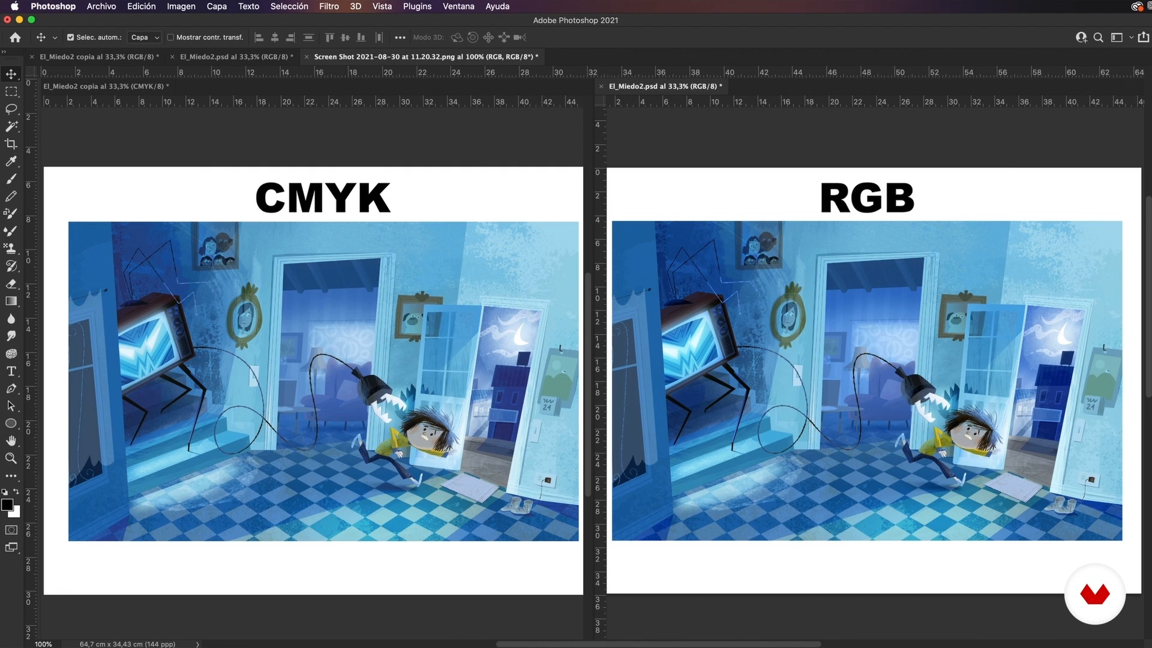The width and height of the screenshot is (1152, 648).
Task: Select the Smudge finger tool
Action: [x=11, y=336]
